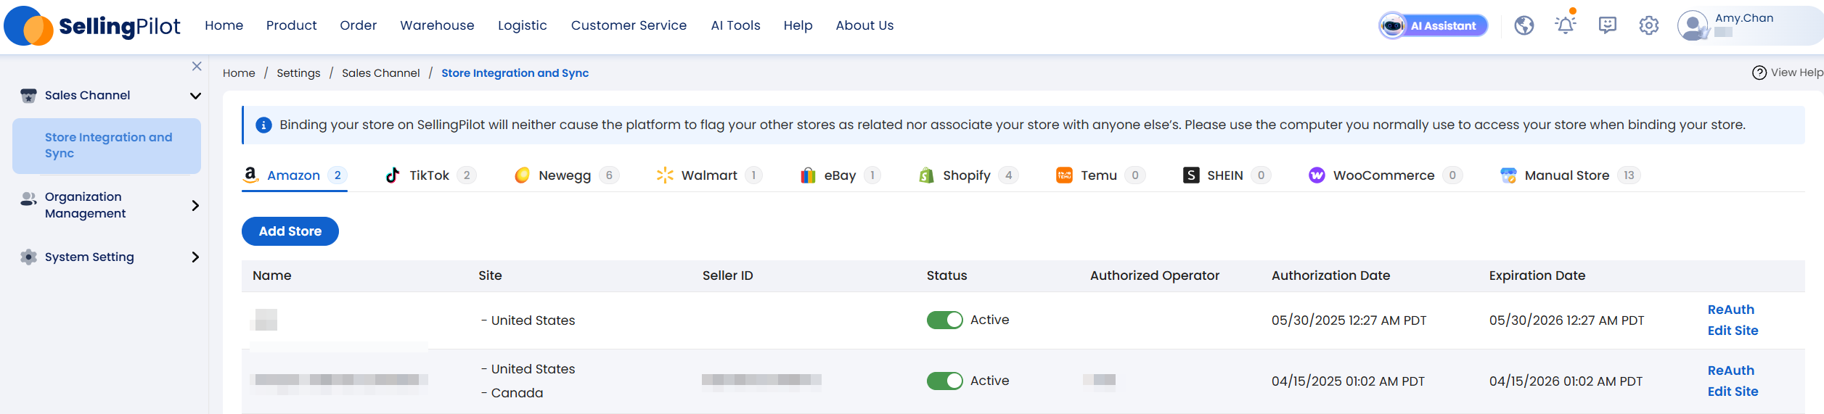Open the settings gear icon
The image size is (1824, 414).
pos(1649,26)
